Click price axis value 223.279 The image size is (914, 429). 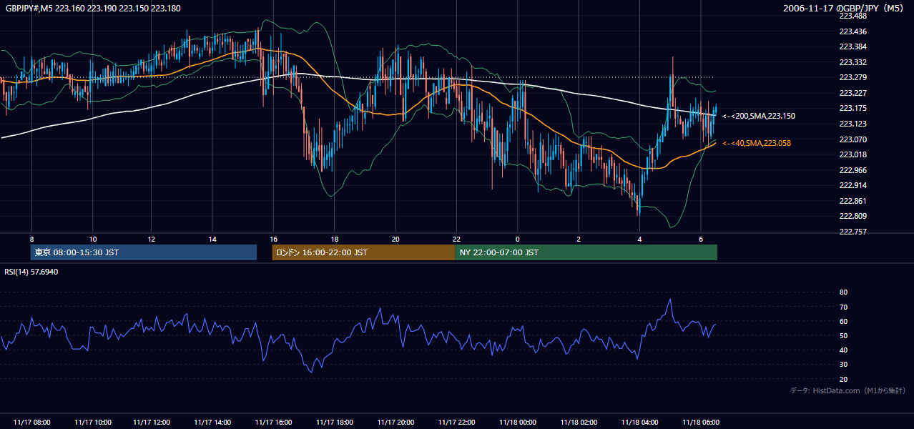pos(853,77)
